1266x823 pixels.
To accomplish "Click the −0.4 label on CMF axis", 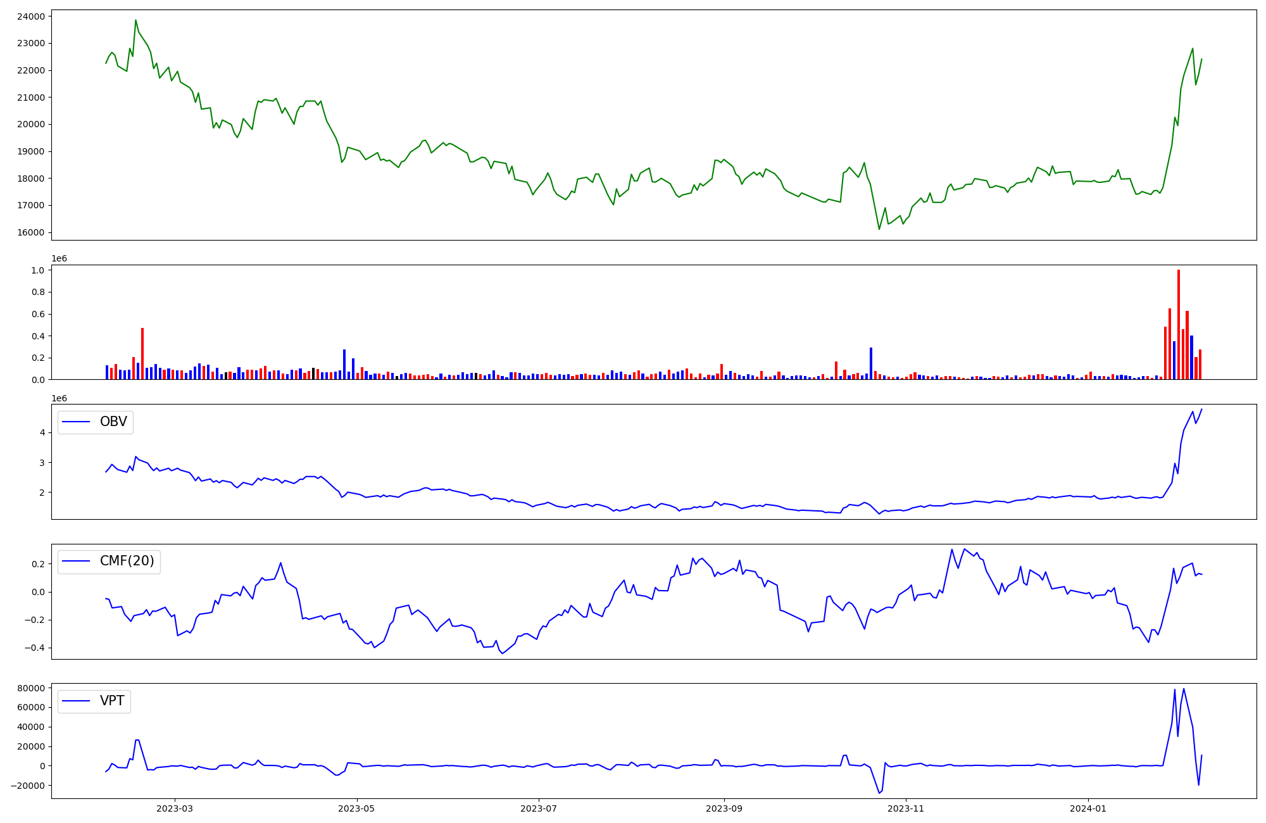I will click(x=33, y=648).
